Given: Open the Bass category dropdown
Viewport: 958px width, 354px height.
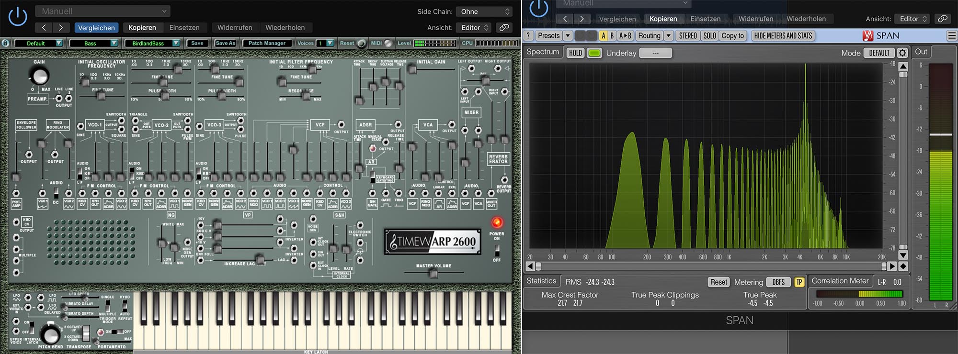Looking at the screenshot, I should pyautogui.click(x=94, y=43).
